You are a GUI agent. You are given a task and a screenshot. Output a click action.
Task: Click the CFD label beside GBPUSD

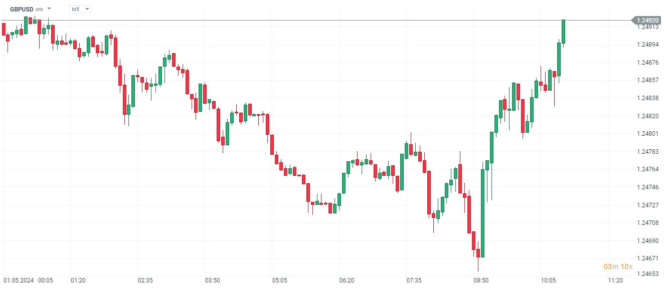tap(39, 10)
